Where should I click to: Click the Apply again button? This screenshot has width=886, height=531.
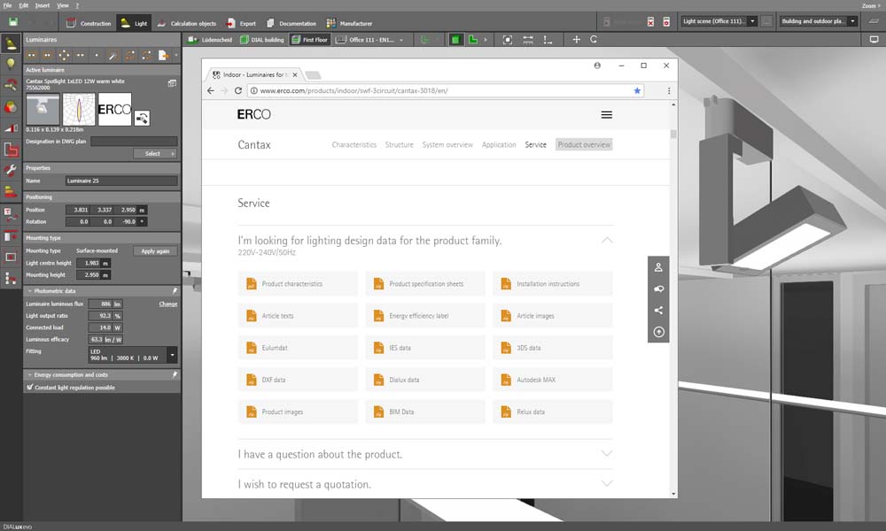pos(155,251)
